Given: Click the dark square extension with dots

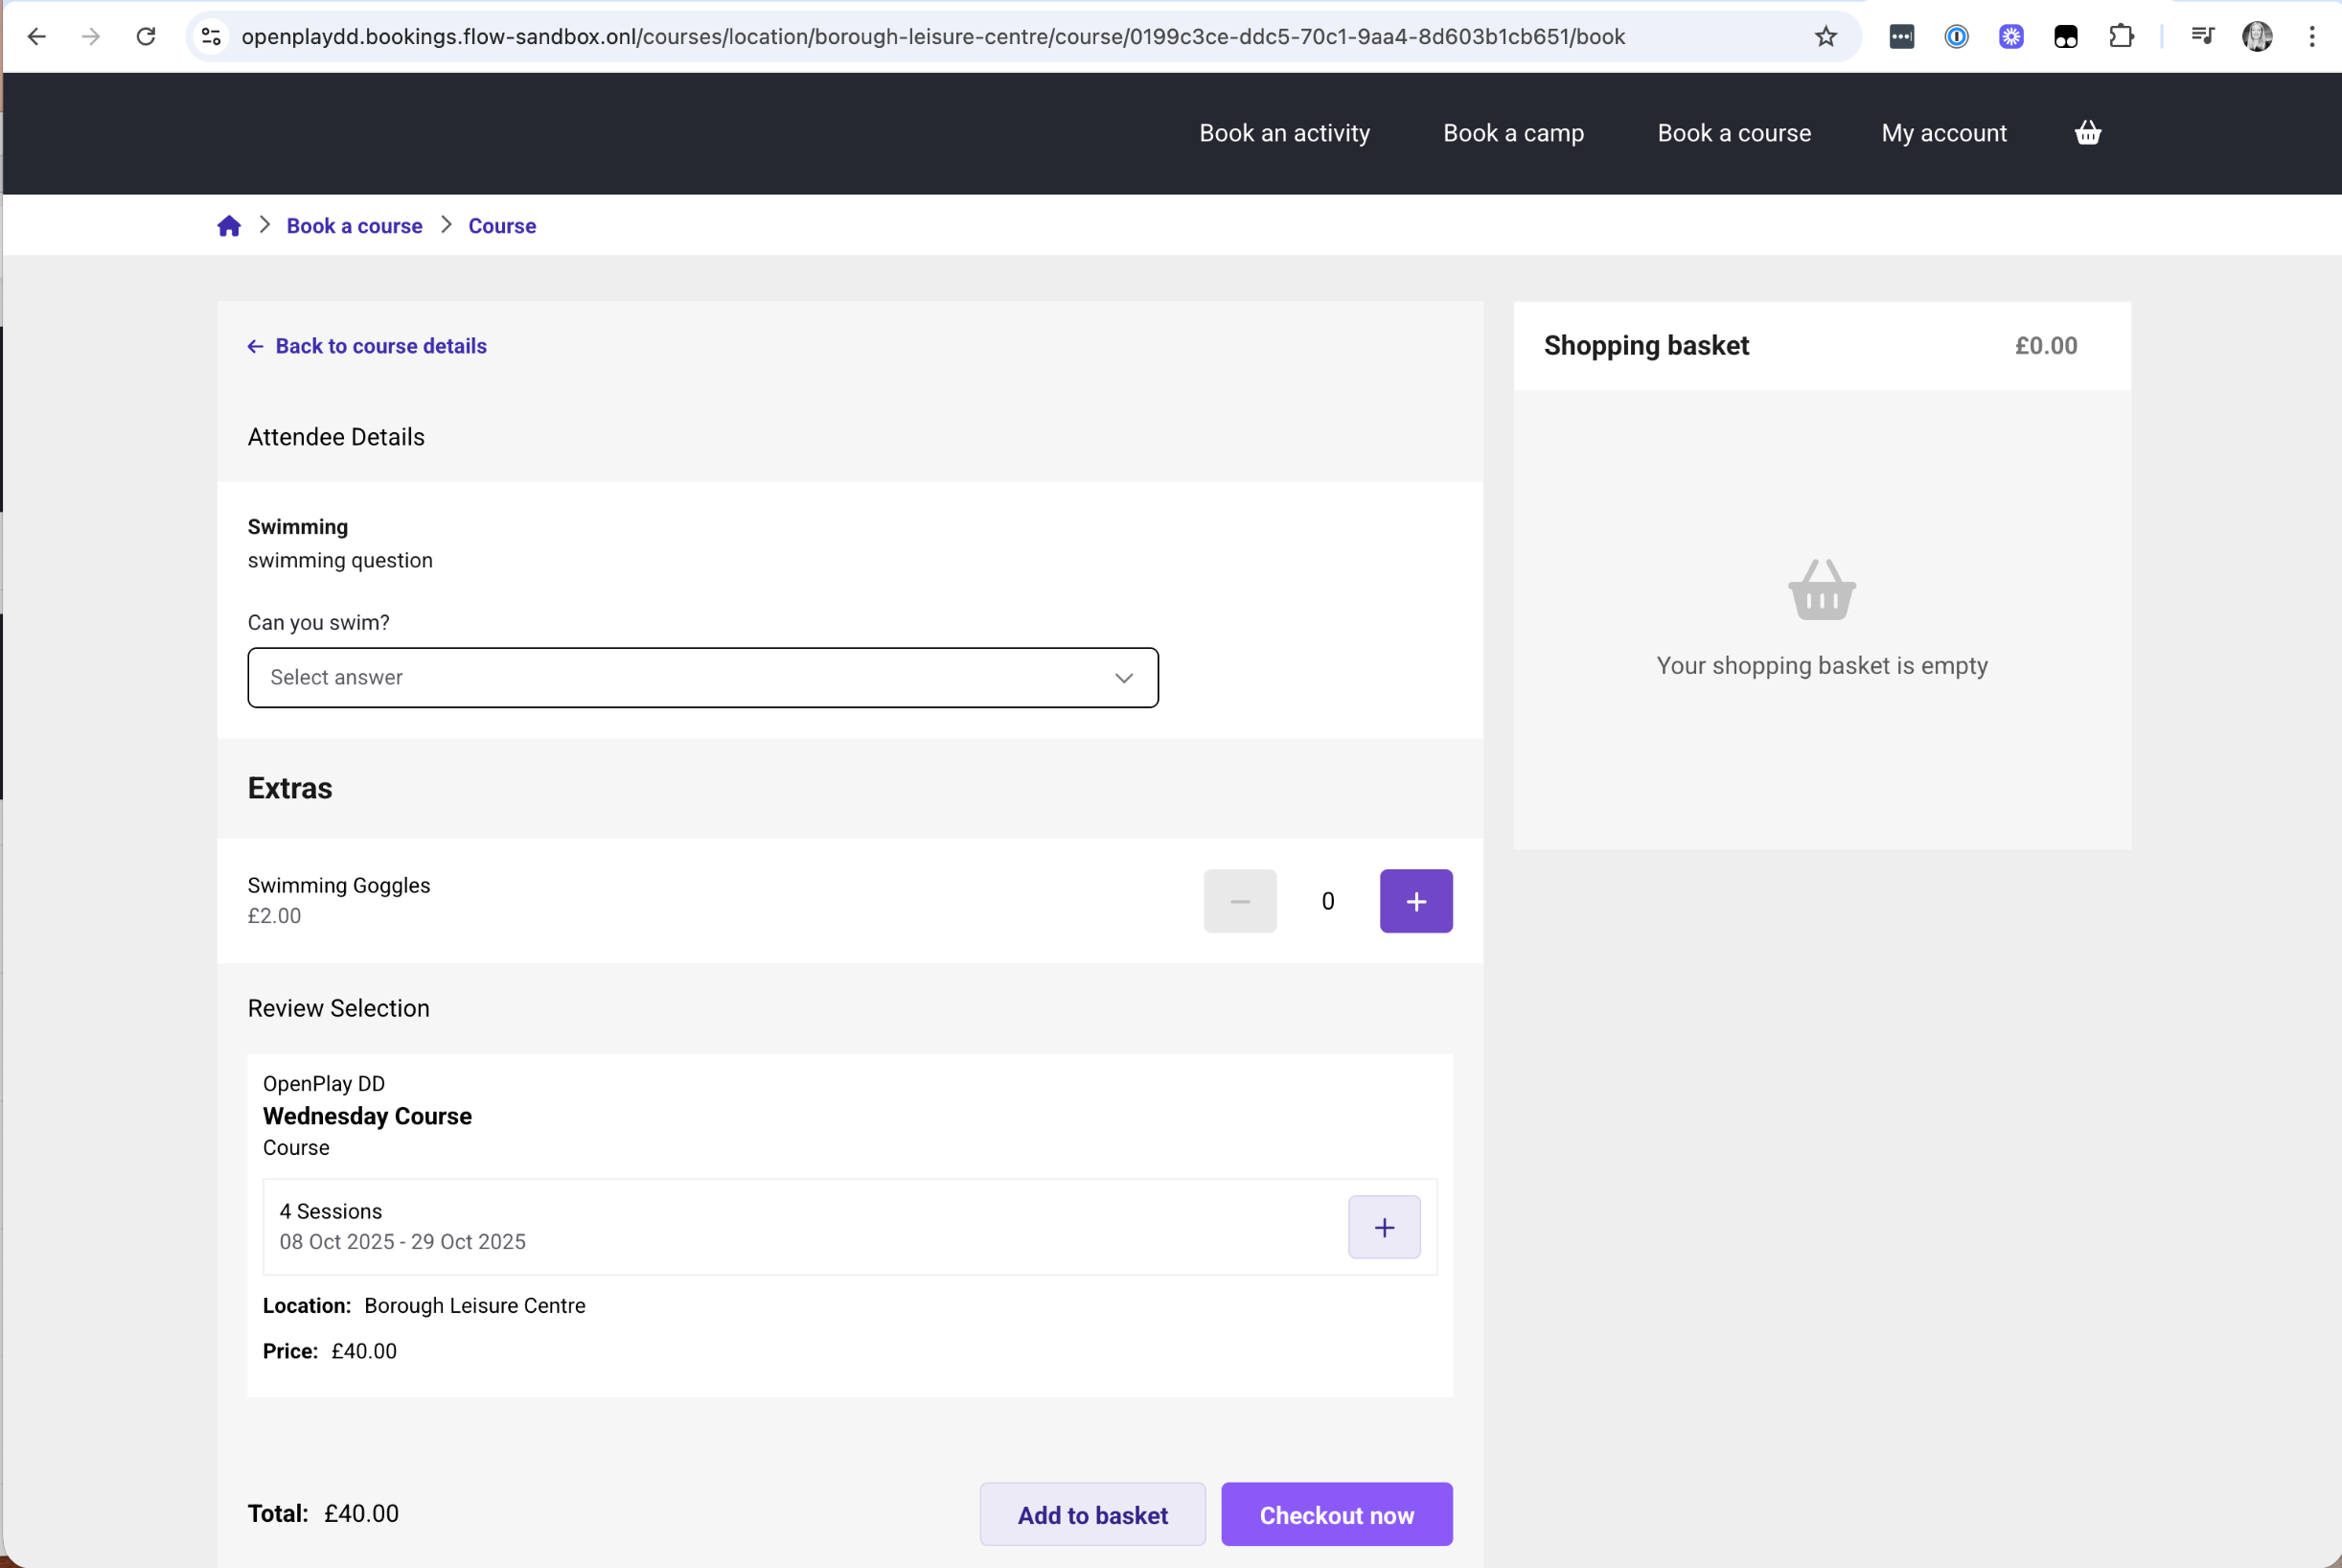Looking at the screenshot, I should pos(1901,37).
